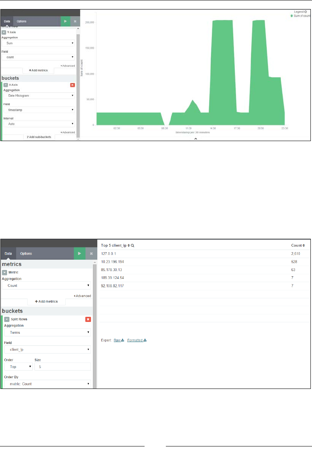
Task: Click Add metrics in chart editor
Action: pos(38,70)
